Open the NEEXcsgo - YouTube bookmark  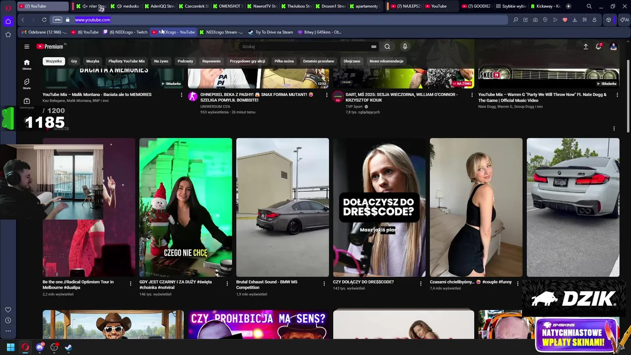(174, 32)
